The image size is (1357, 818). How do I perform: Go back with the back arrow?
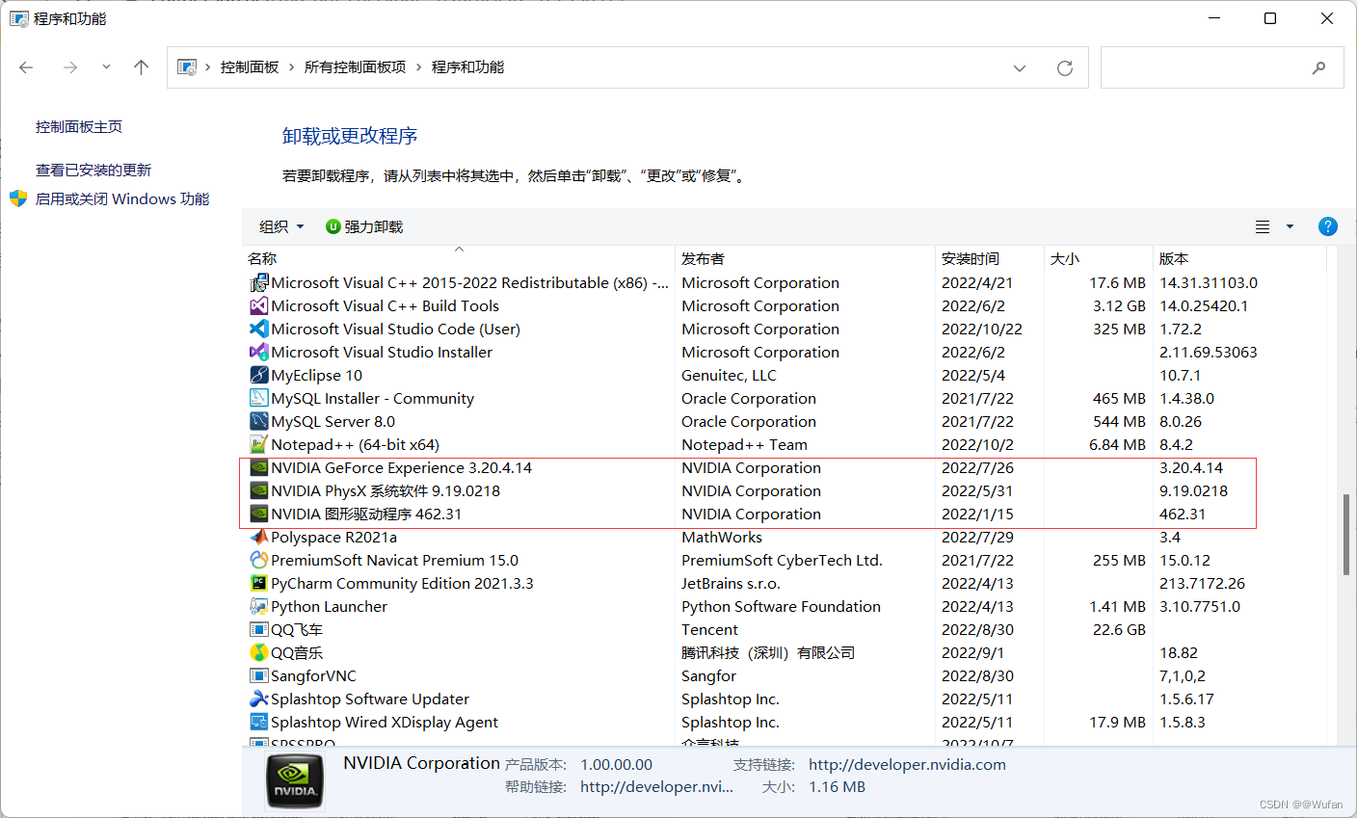[x=26, y=67]
